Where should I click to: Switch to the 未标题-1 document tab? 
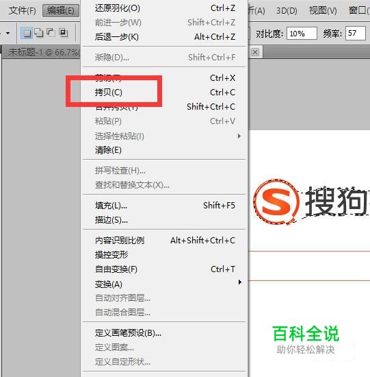pos(44,52)
